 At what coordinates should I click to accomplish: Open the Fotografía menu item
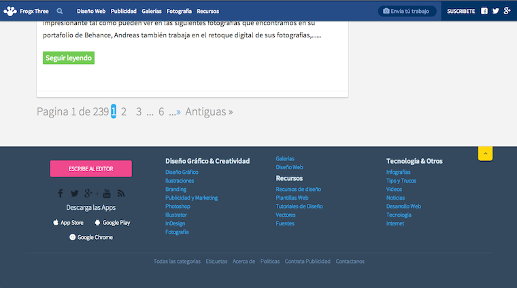click(179, 12)
